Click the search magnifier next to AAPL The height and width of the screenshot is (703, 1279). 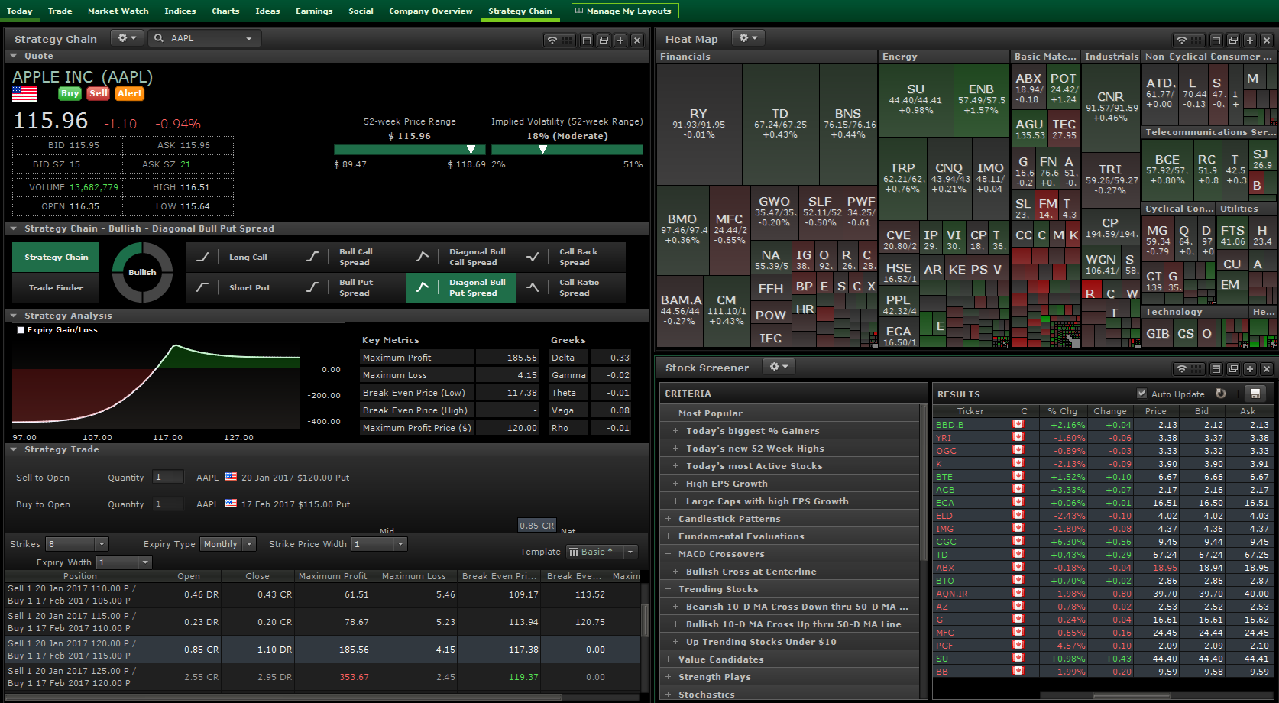pyautogui.click(x=159, y=38)
